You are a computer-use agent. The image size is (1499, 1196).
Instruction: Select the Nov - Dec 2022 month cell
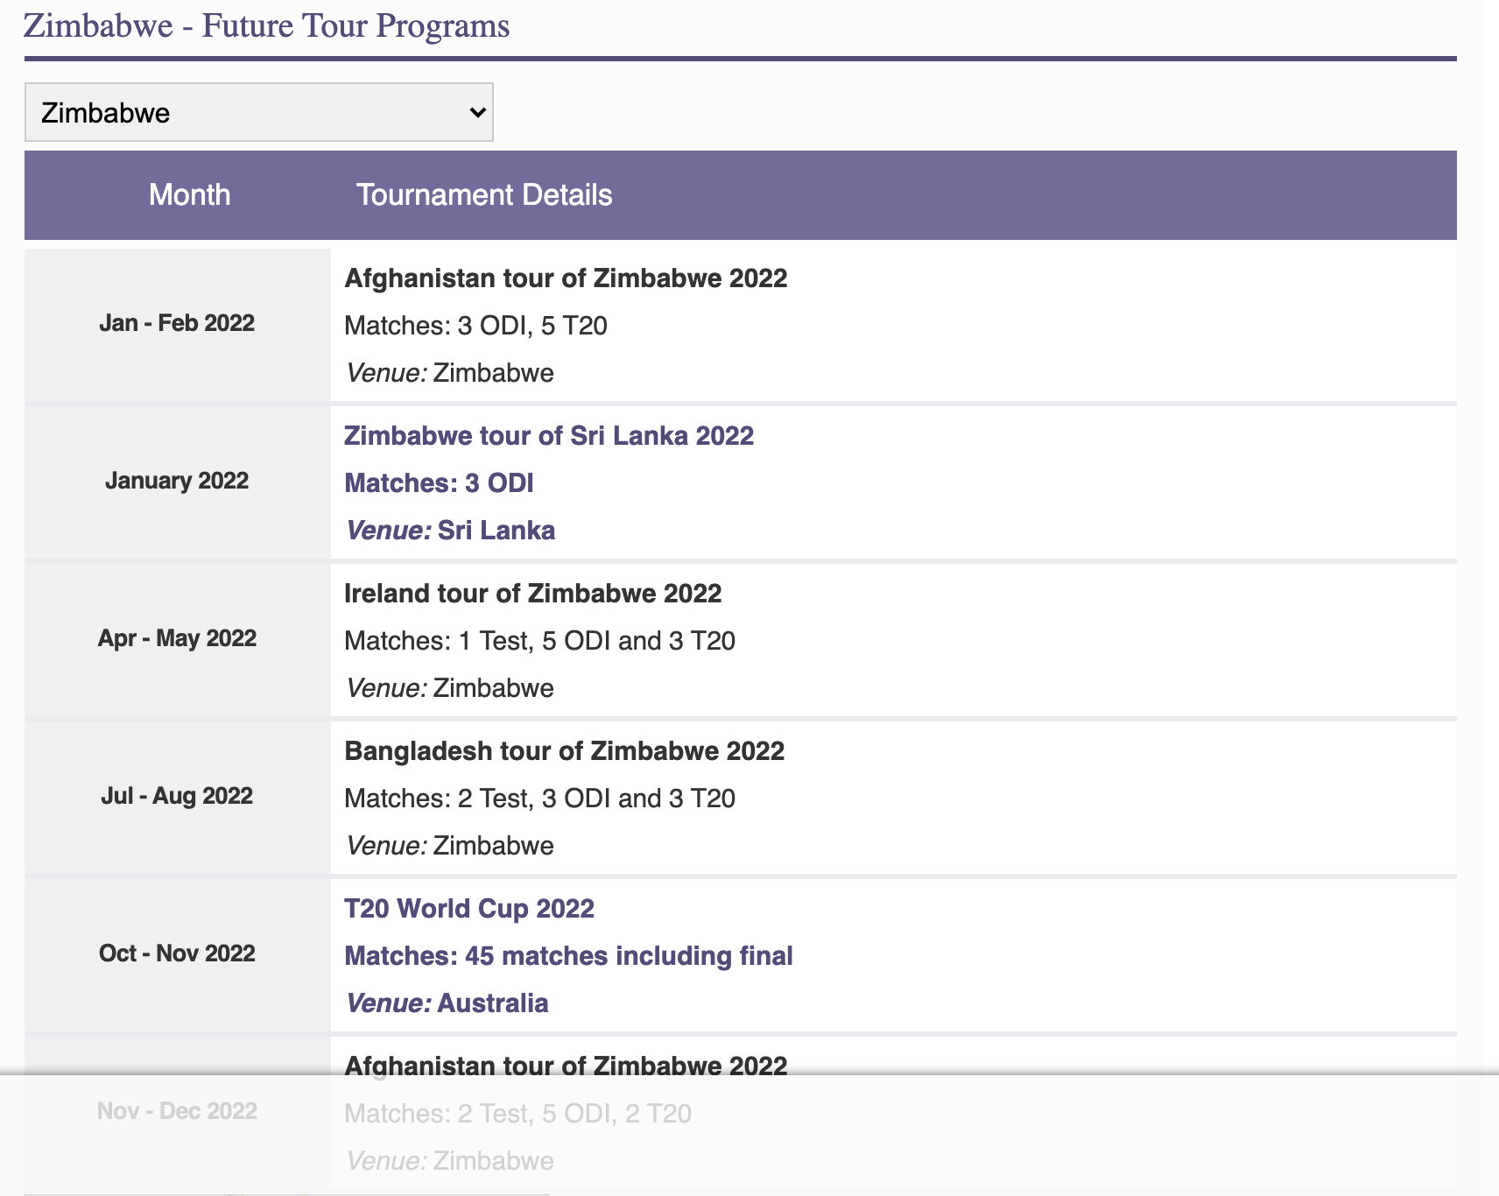coord(177,1111)
